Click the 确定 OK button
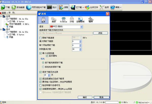152x104 pixels. 85,97
